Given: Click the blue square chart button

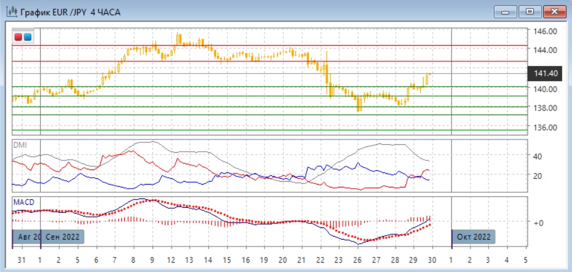Looking at the screenshot, I should tap(27, 37).
